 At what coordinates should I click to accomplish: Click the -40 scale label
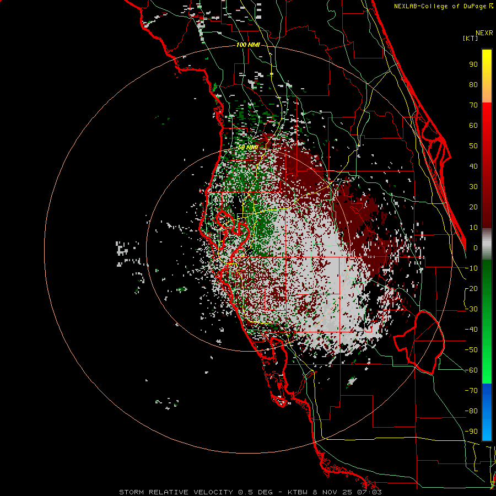[x=471, y=330]
